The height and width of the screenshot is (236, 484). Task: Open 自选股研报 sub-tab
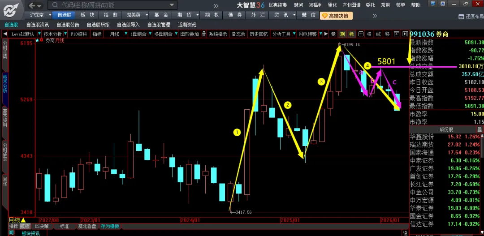click(x=98, y=25)
